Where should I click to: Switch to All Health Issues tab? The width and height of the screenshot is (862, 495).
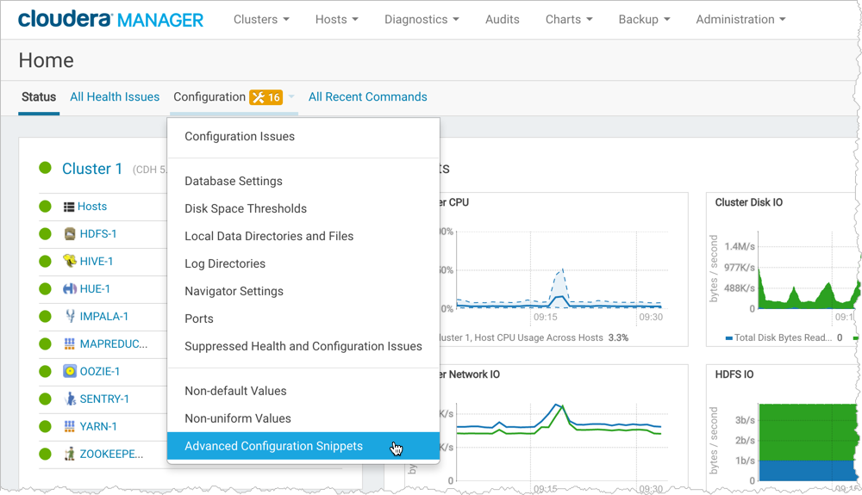click(115, 97)
